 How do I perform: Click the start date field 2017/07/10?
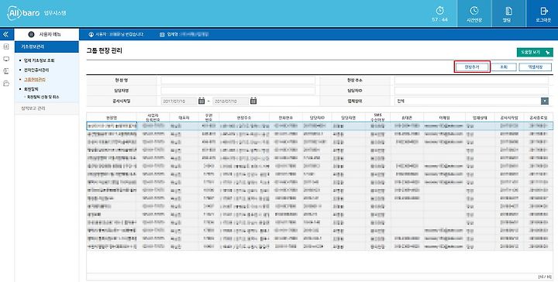click(179, 101)
